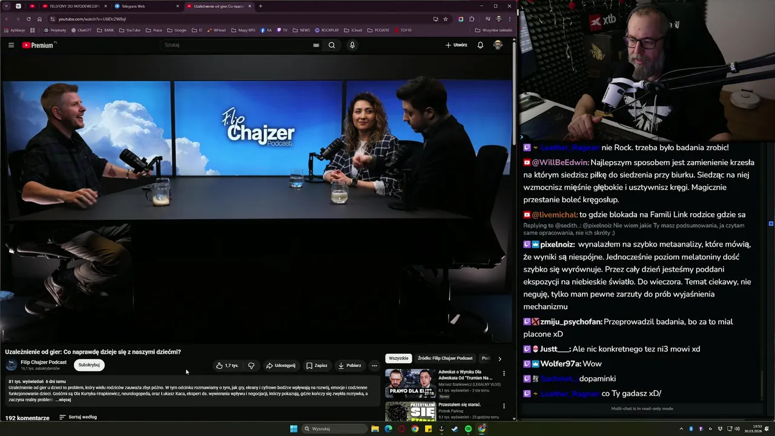This screenshot has height=436, width=775.
Task: Go to YouTube Premium home logo
Action: 38,45
